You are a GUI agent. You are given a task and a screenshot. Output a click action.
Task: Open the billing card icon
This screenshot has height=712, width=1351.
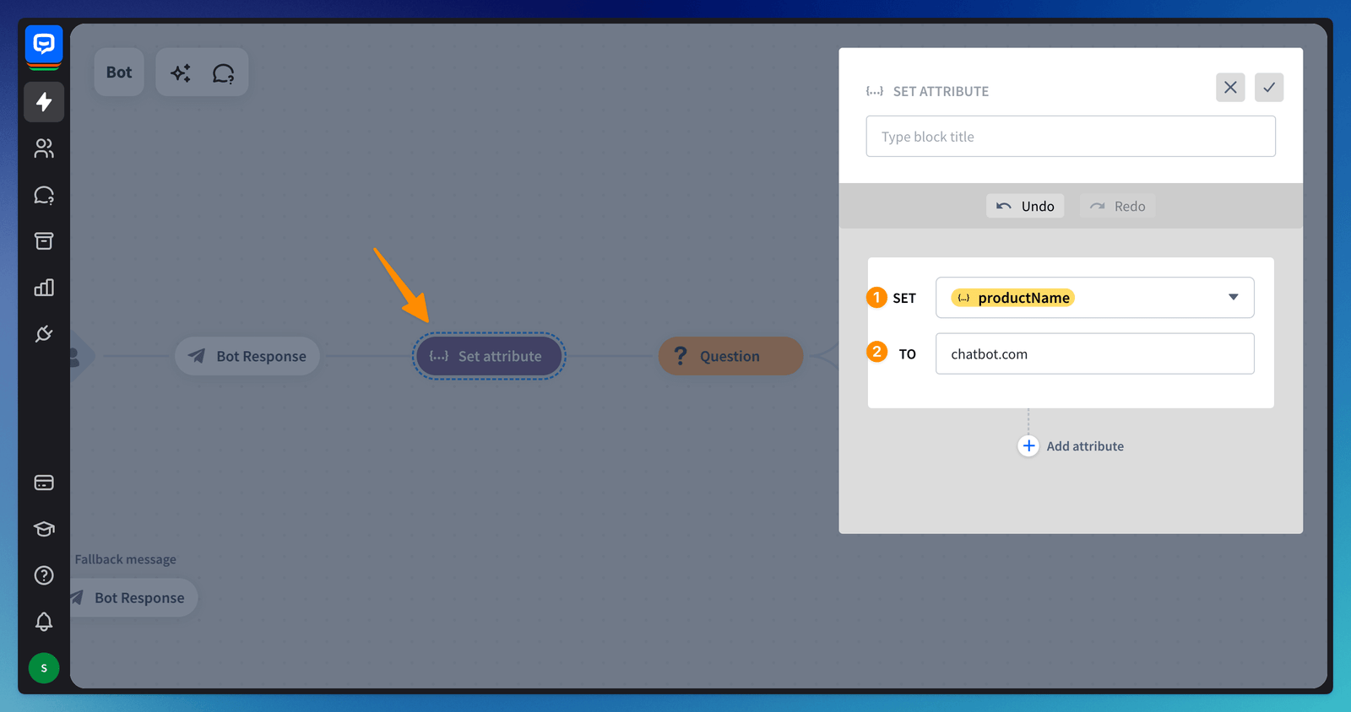pos(44,483)
